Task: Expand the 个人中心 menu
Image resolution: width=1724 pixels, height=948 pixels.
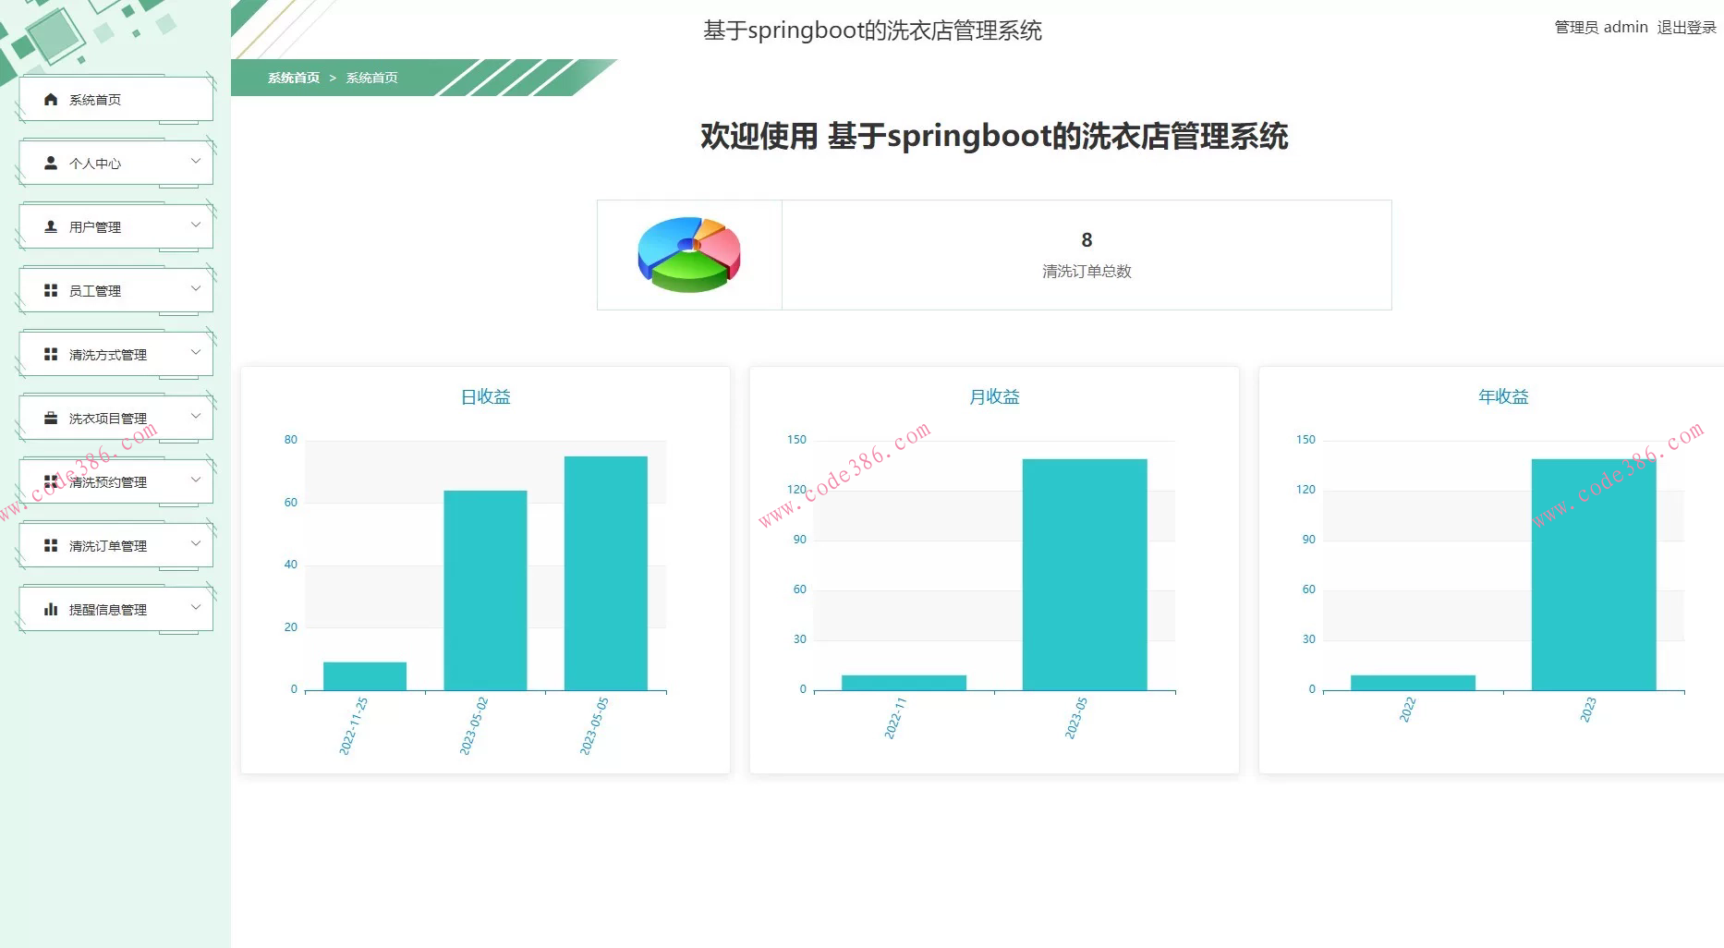Action: pos(195,162)
